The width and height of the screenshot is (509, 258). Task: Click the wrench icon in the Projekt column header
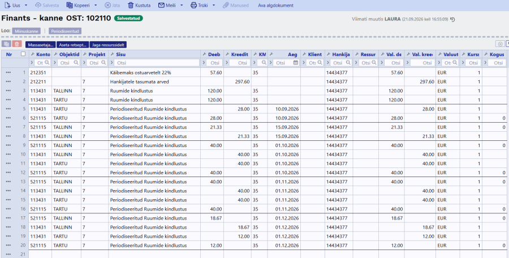(85, 54)
